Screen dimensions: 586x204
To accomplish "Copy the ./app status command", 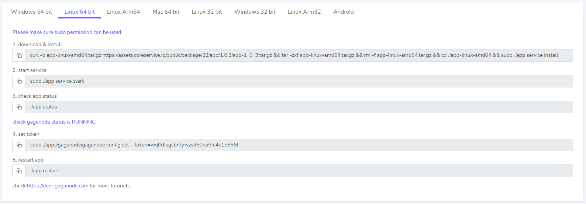I will (19, 107).
